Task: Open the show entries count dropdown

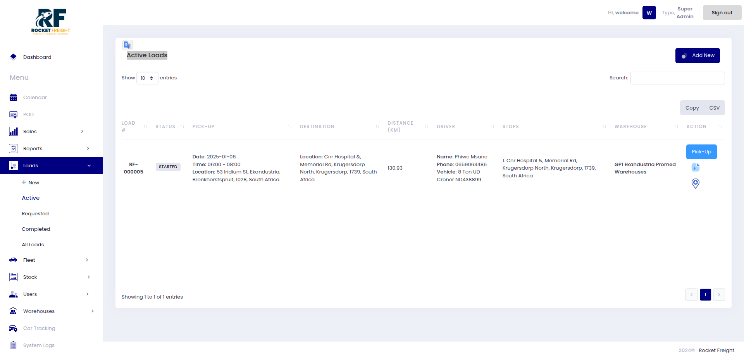Action: [x=147, y=78]
